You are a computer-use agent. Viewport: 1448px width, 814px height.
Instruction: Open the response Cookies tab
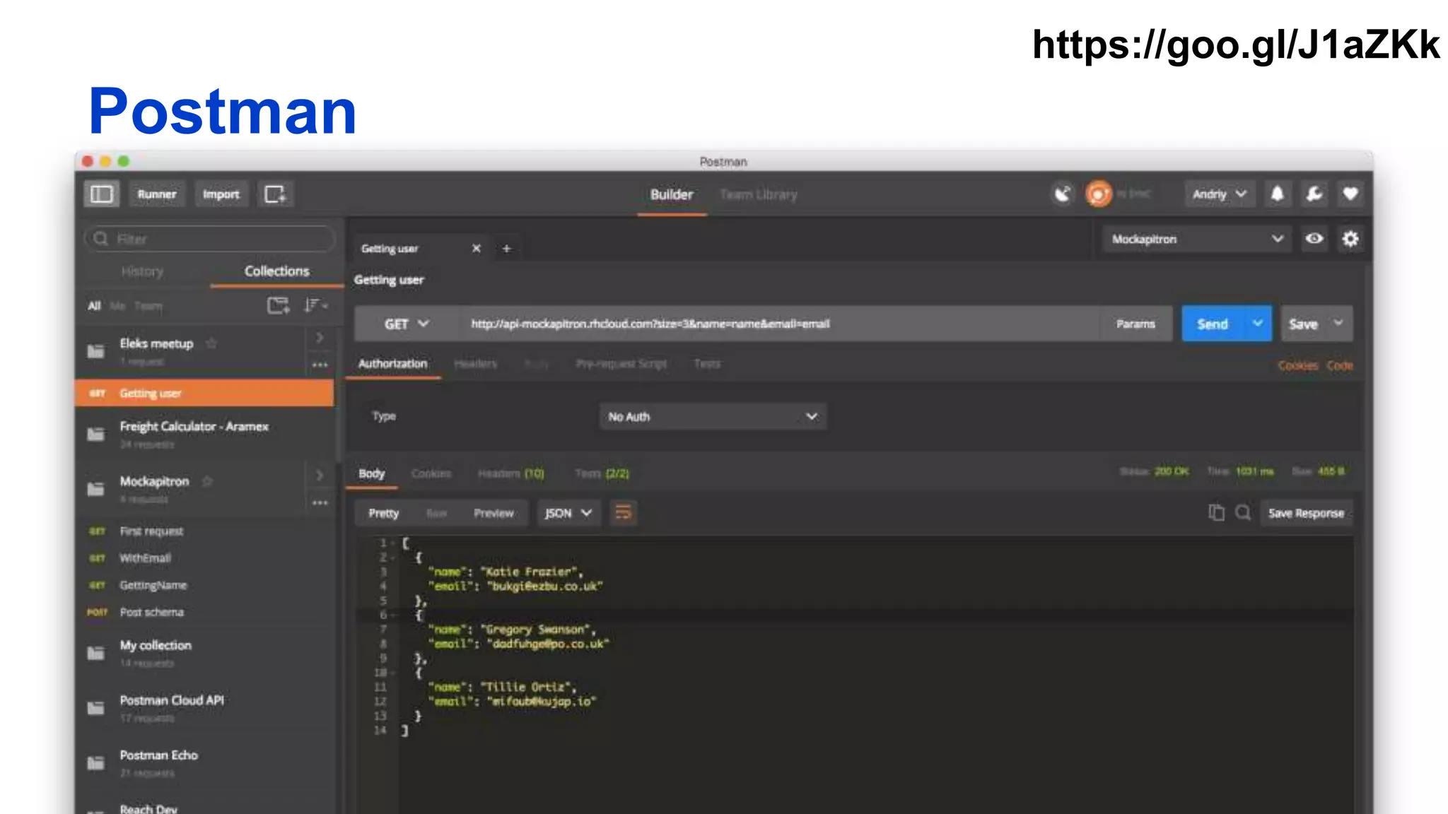[431, 473]
